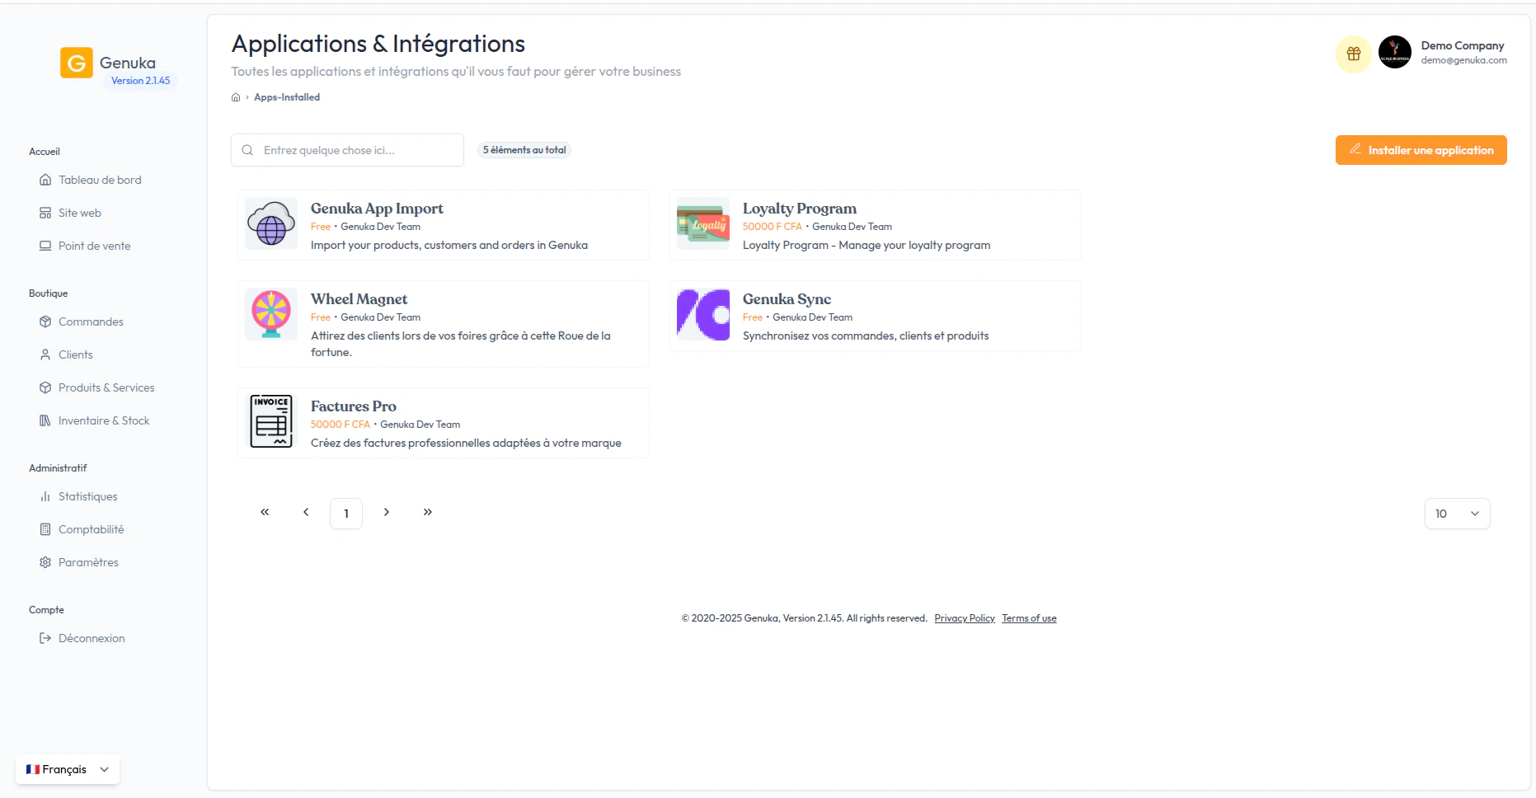Click the Clients person icon
1536x798 pixels.
tap(45, 354)
